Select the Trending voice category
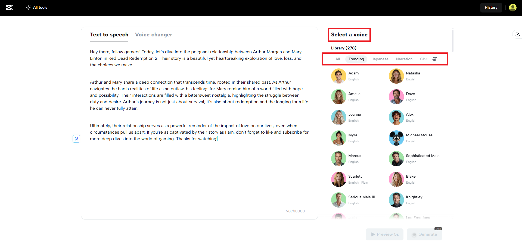The width and height of the screenshot is (522, 248). pos(356,59)
